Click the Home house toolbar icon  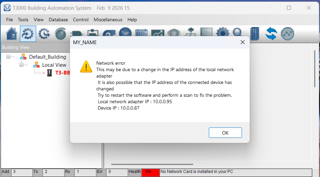point(11,34)
